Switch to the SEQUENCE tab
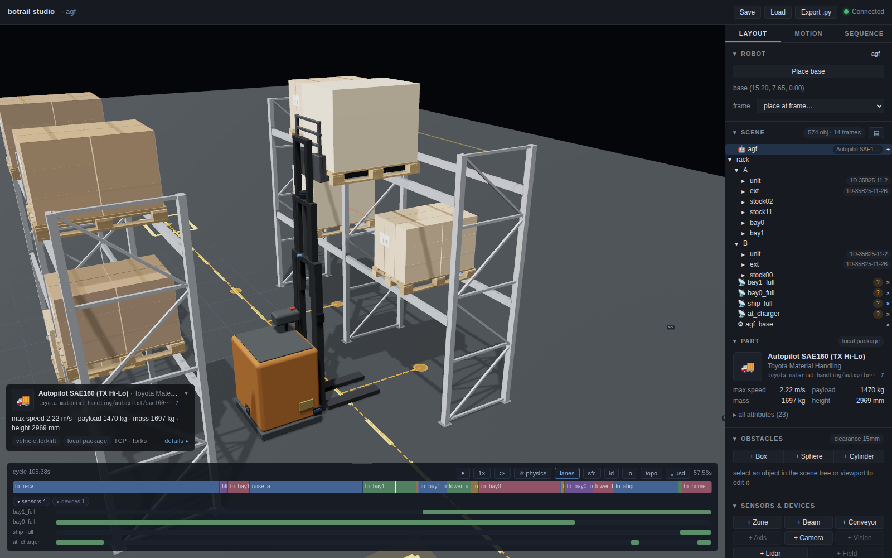 (x=864, y=33)
